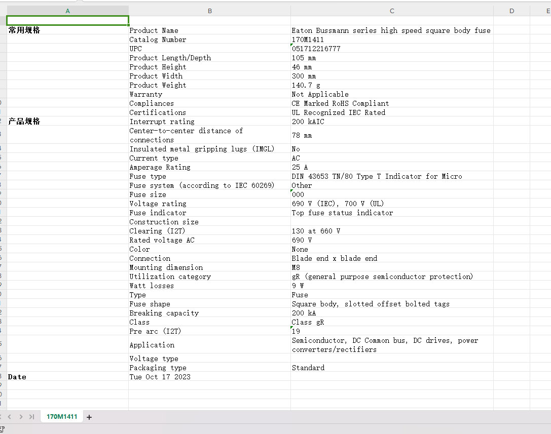Viewport: 551px width, 434px height.
Task: Open the 170M1411 sheet tab
Action: point(62,417)
